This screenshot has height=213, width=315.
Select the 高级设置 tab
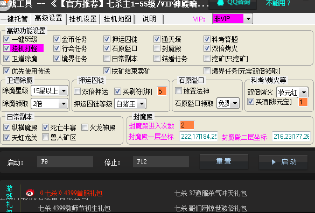(48, 18)
